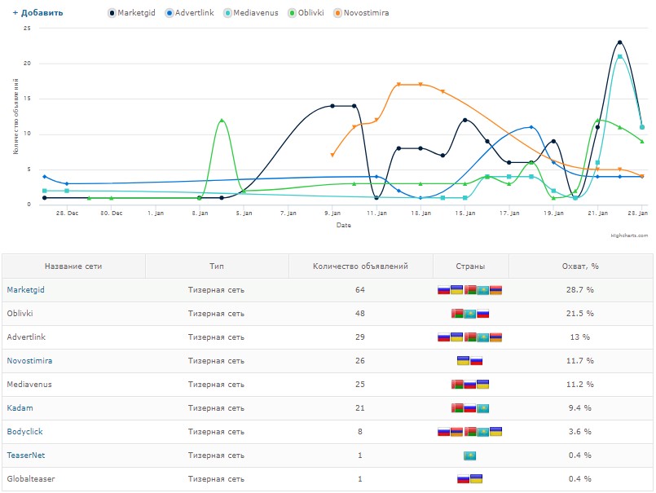Click the Mediavenus peak point at 21

(x=619, y=56)
